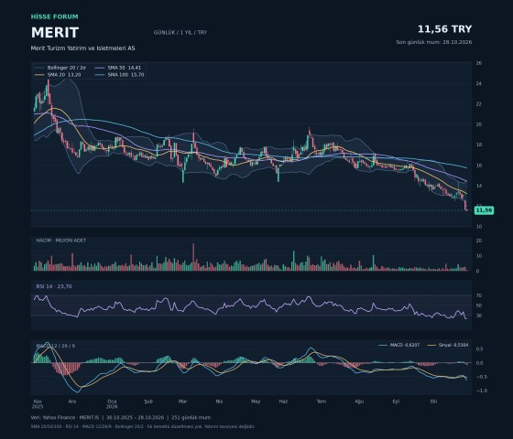Click the 18 price axis label
513x439 pixels.
(x=478, y=145)
